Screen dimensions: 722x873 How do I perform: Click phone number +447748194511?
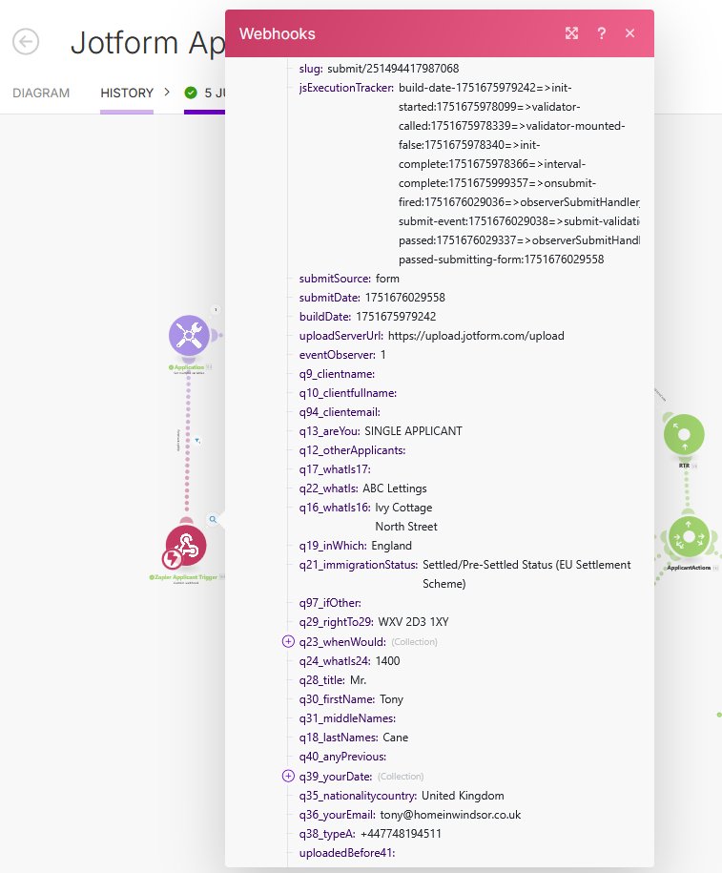click(x=401, y=834)
